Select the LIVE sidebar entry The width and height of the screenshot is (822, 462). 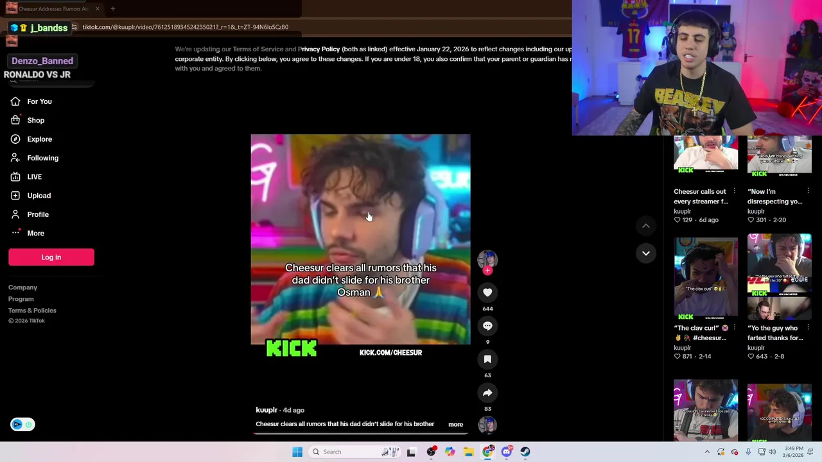[34, 176]
